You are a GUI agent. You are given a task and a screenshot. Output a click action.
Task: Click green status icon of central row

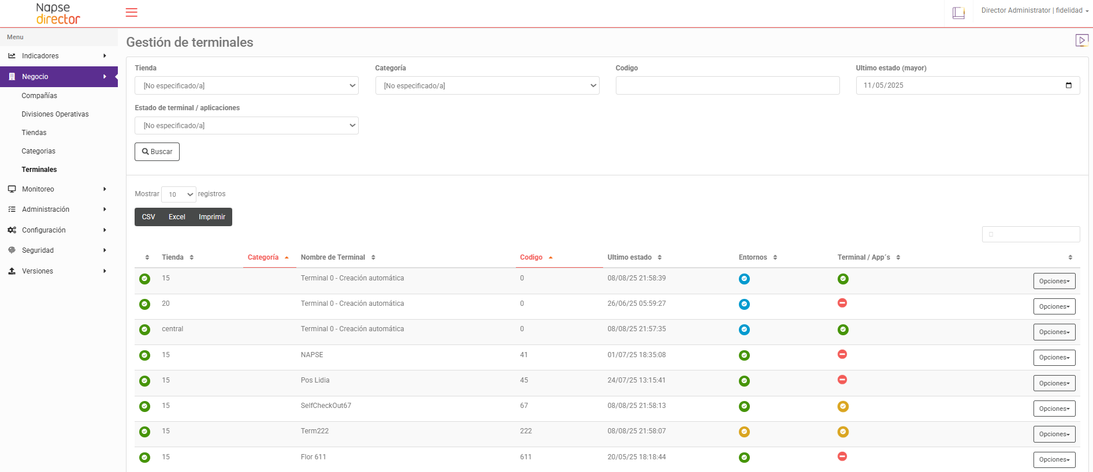tap(145, 329)
